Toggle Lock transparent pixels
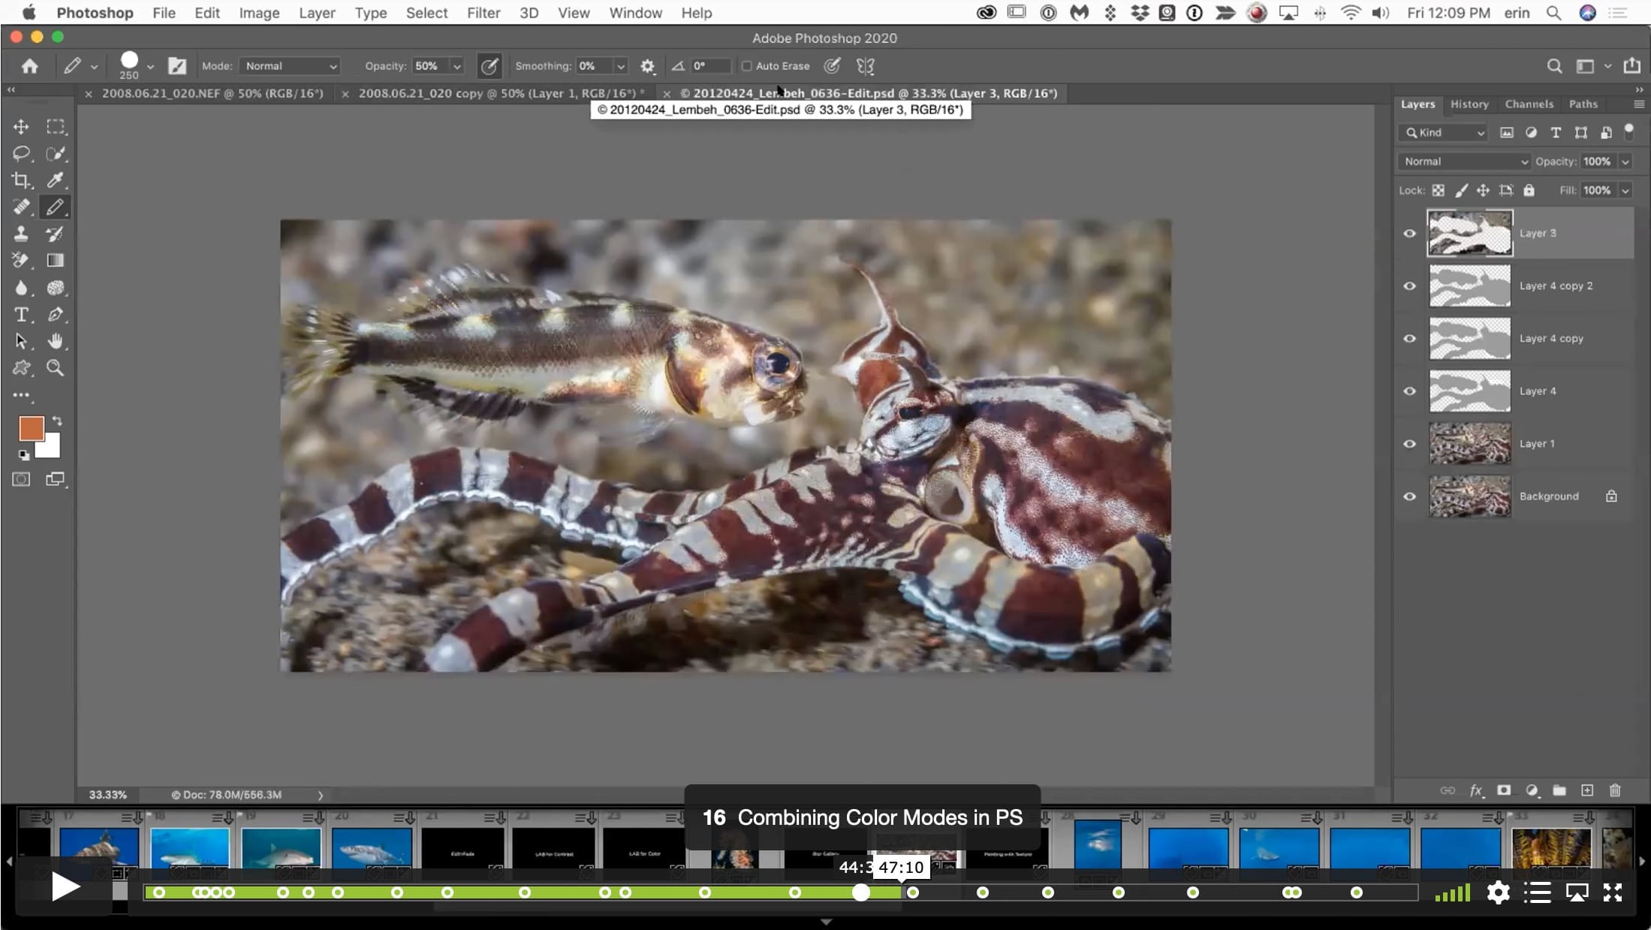 pos(1438,191)
